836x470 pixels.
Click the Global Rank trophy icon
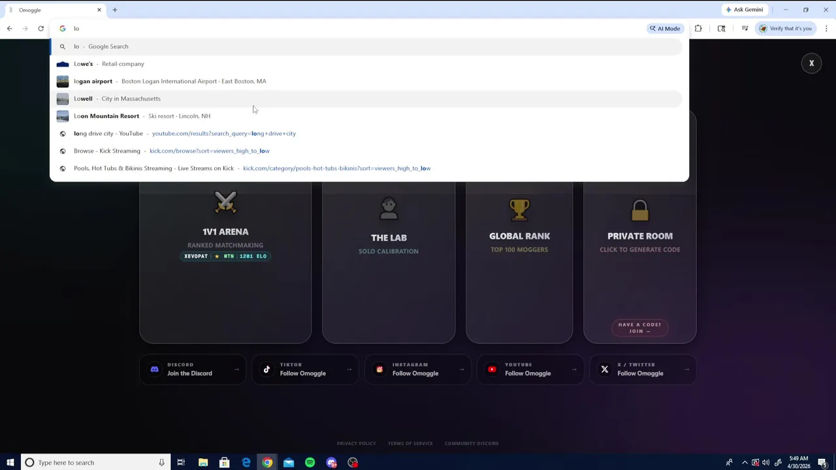pos(519,210)
